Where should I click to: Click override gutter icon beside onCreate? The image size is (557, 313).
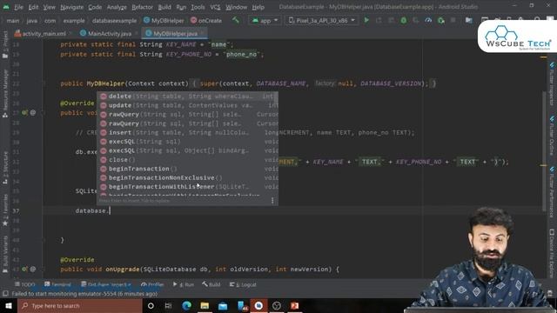coord(24,113)
